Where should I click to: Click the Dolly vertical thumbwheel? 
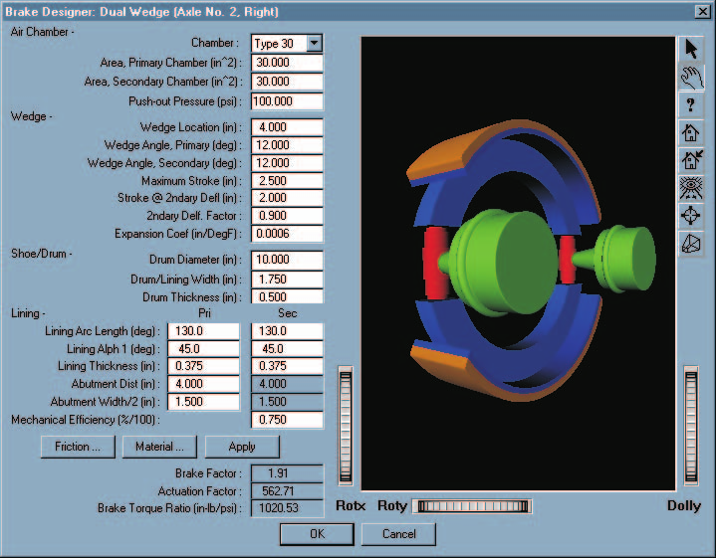pos(691,426)
